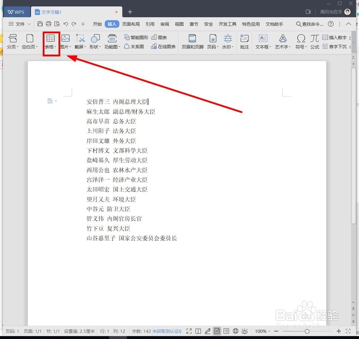359x339 pixels.
Task: Click Insert Number (插入数字)
Action: pyautogui.click(x=334, y=37)
